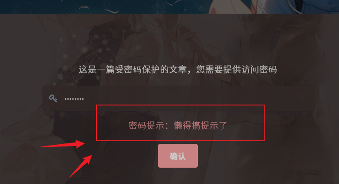Click the upper red arrow annotation
The width and height of the screenshot is (339, 184).
pyautogui.click(x=63, y=144)
